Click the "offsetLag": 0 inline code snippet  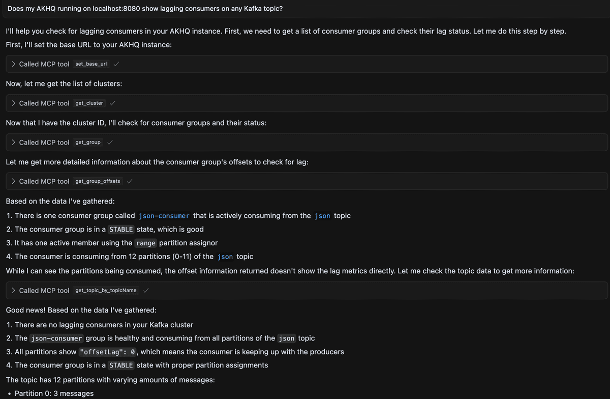(108, 352)
